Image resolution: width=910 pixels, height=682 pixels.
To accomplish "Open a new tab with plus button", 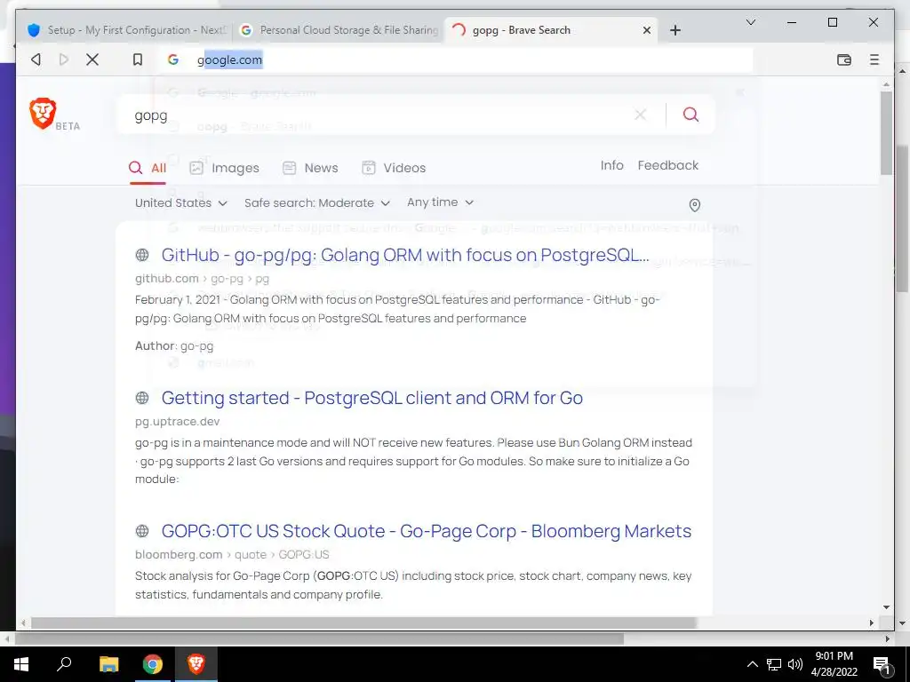I will point(675,30).
